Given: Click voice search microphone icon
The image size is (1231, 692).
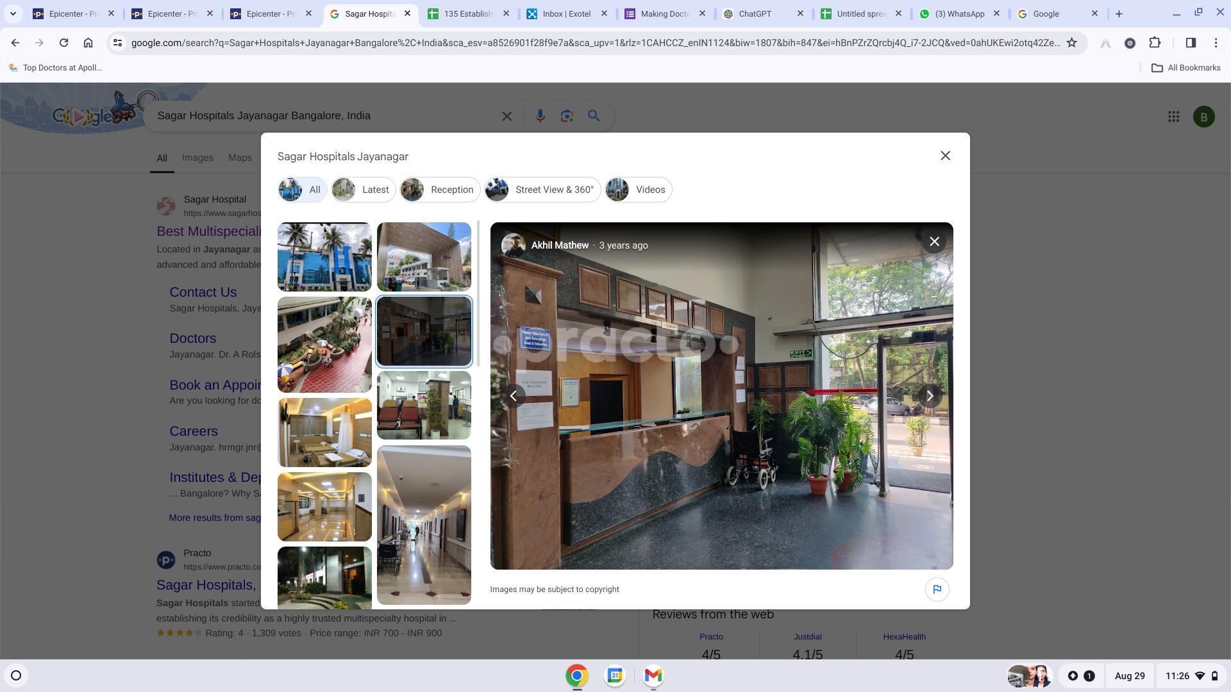Looking at the screenshot, I should pos(540,116).
